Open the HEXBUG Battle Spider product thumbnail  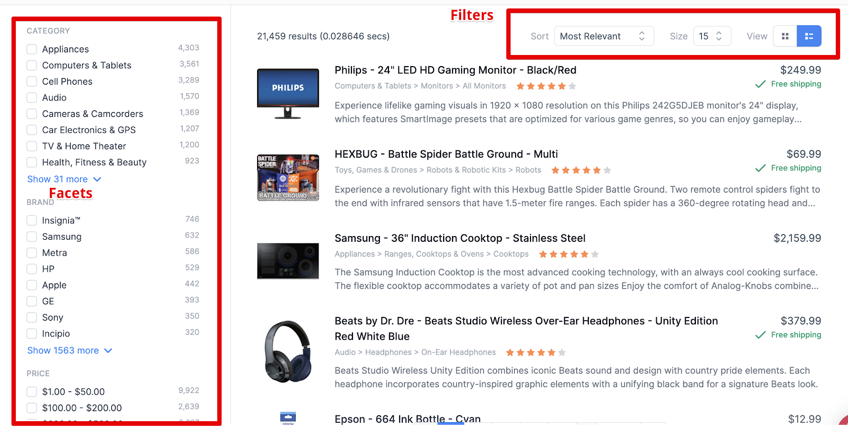[288, 178]
